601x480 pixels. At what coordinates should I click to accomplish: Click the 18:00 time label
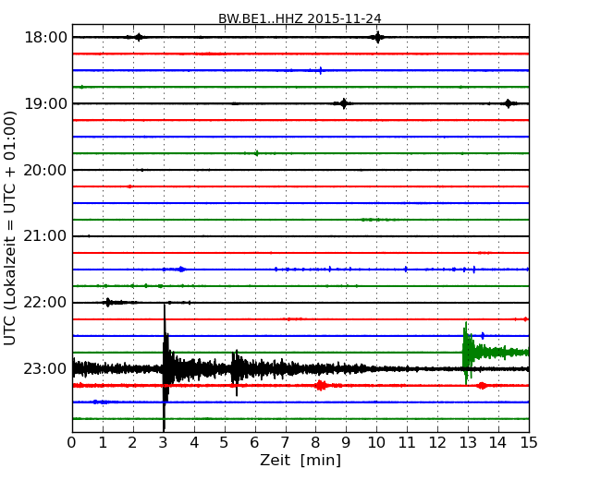45,38
